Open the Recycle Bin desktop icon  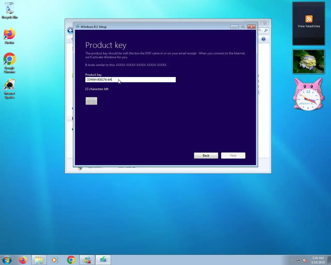pos(10,11)
